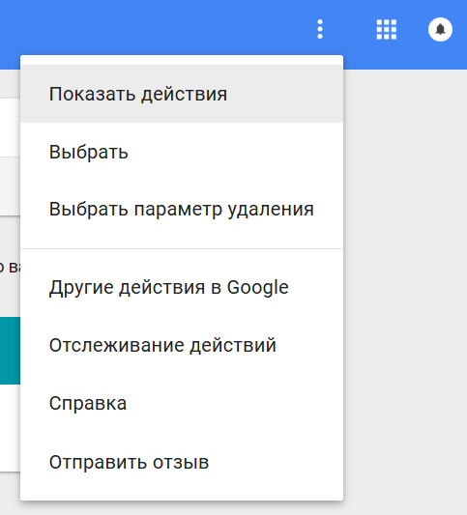Open notifications via the bell icon
The height and width of the screenshot is (515, 467).
[440, 29]
